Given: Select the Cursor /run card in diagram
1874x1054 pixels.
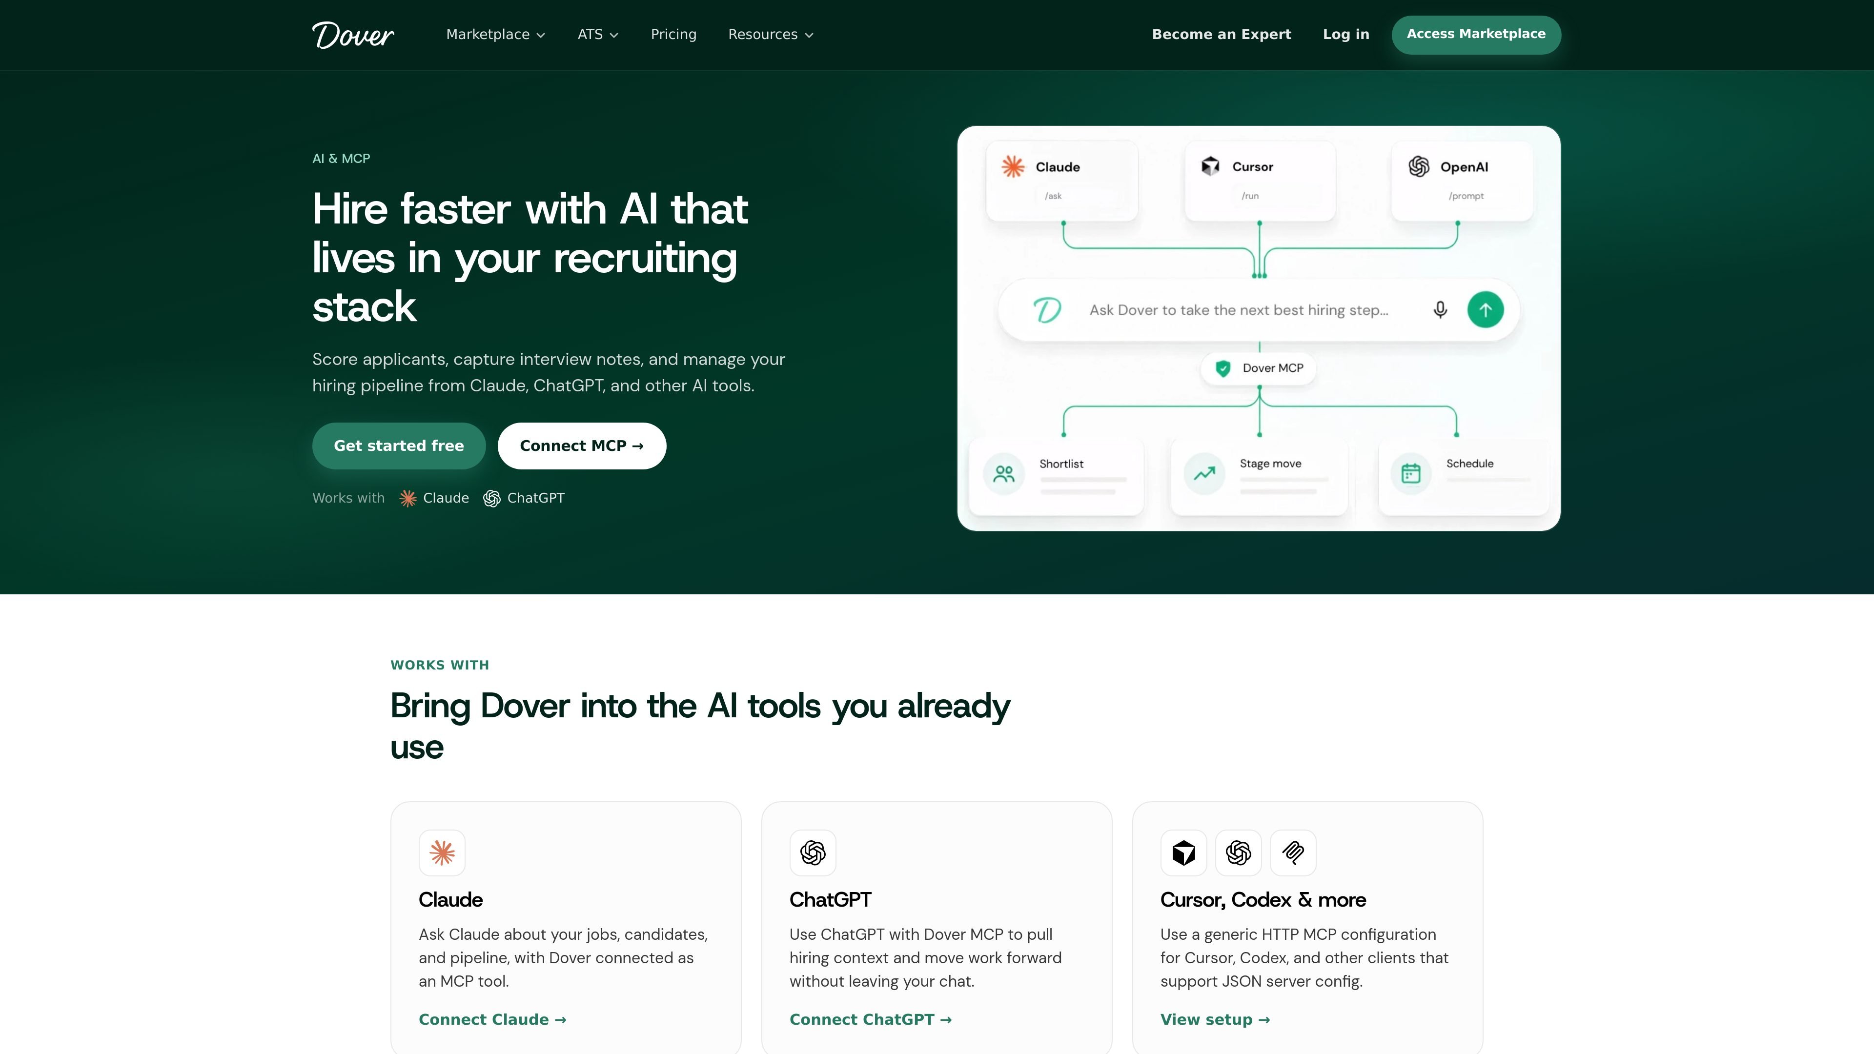Looking at the screenshot, I should point(1260,181).
